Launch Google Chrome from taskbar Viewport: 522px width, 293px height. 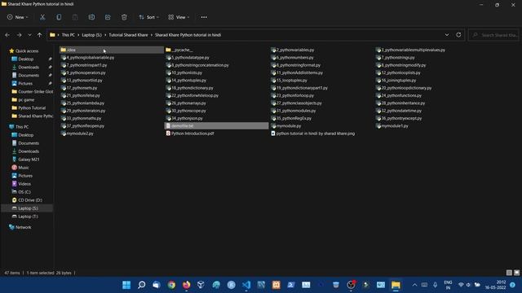pos(171,285)
